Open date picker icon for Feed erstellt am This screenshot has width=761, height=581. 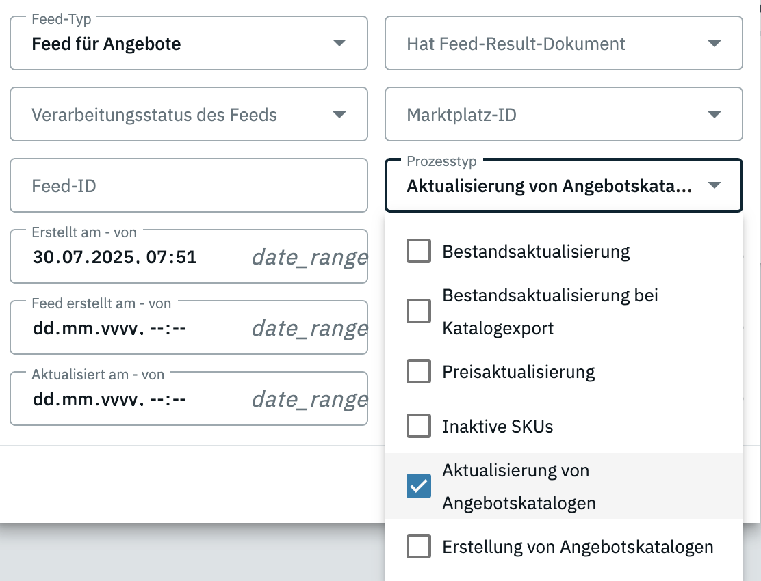(x=309, y=328)
